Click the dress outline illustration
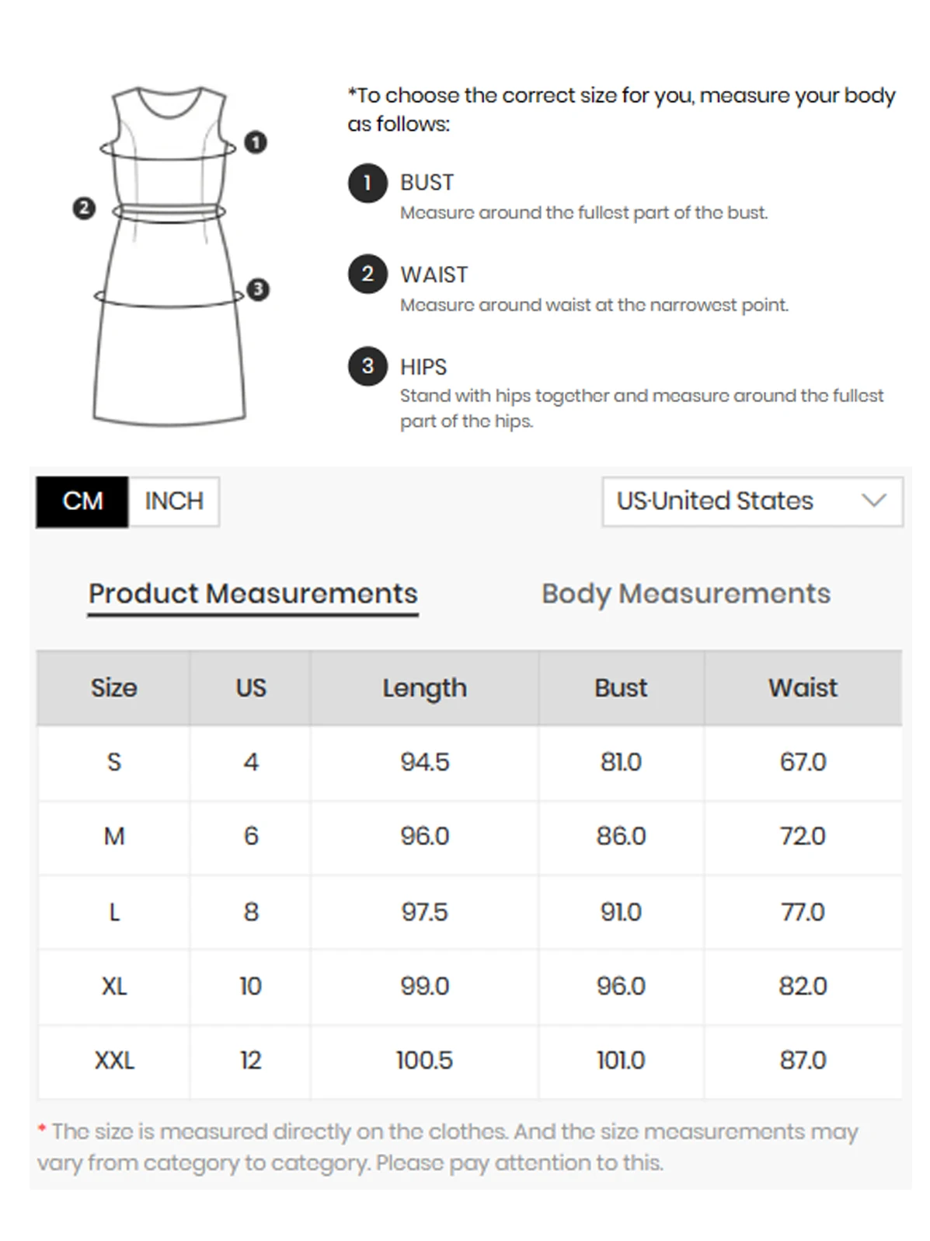The width and height of the screenshot is (930, 1241). (x=169, y=257)
